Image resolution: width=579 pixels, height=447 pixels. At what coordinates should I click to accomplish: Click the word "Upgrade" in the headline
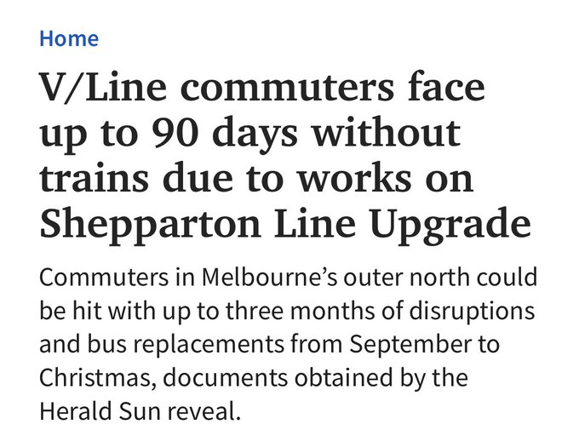[452, 224]
